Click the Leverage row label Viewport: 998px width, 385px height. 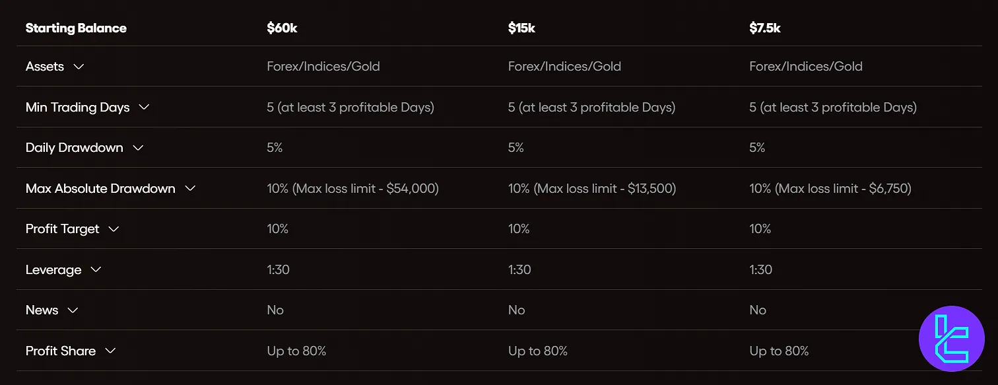click(53, 270)
